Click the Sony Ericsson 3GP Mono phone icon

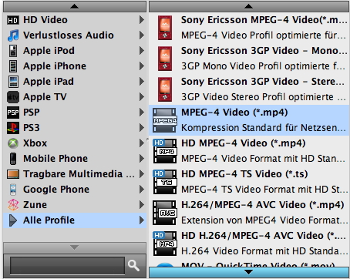click(165, 59)
